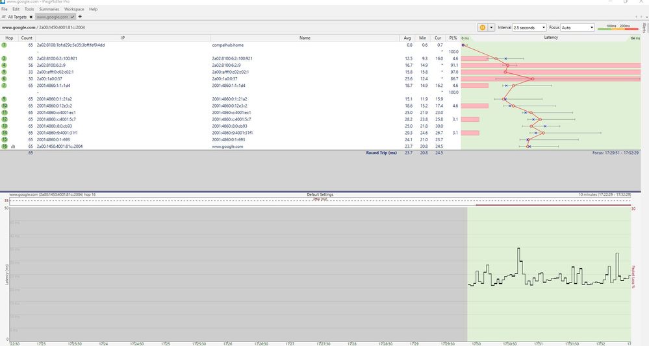Select hop 5 green circle icon

point(4,72)
